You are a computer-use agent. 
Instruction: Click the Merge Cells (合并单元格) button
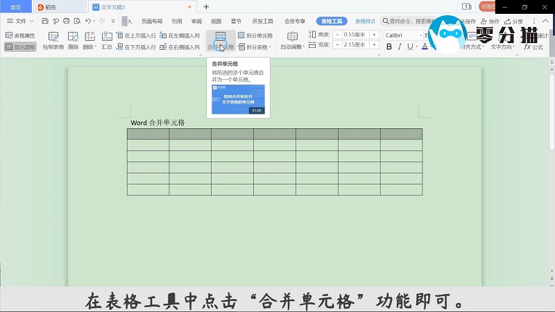tap(220, 40)
